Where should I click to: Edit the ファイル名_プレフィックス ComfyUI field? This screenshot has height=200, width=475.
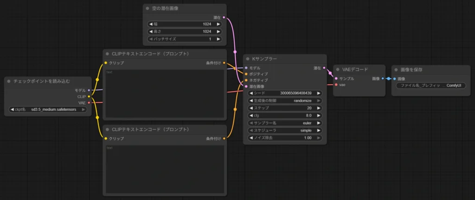(x=431, y=86)
